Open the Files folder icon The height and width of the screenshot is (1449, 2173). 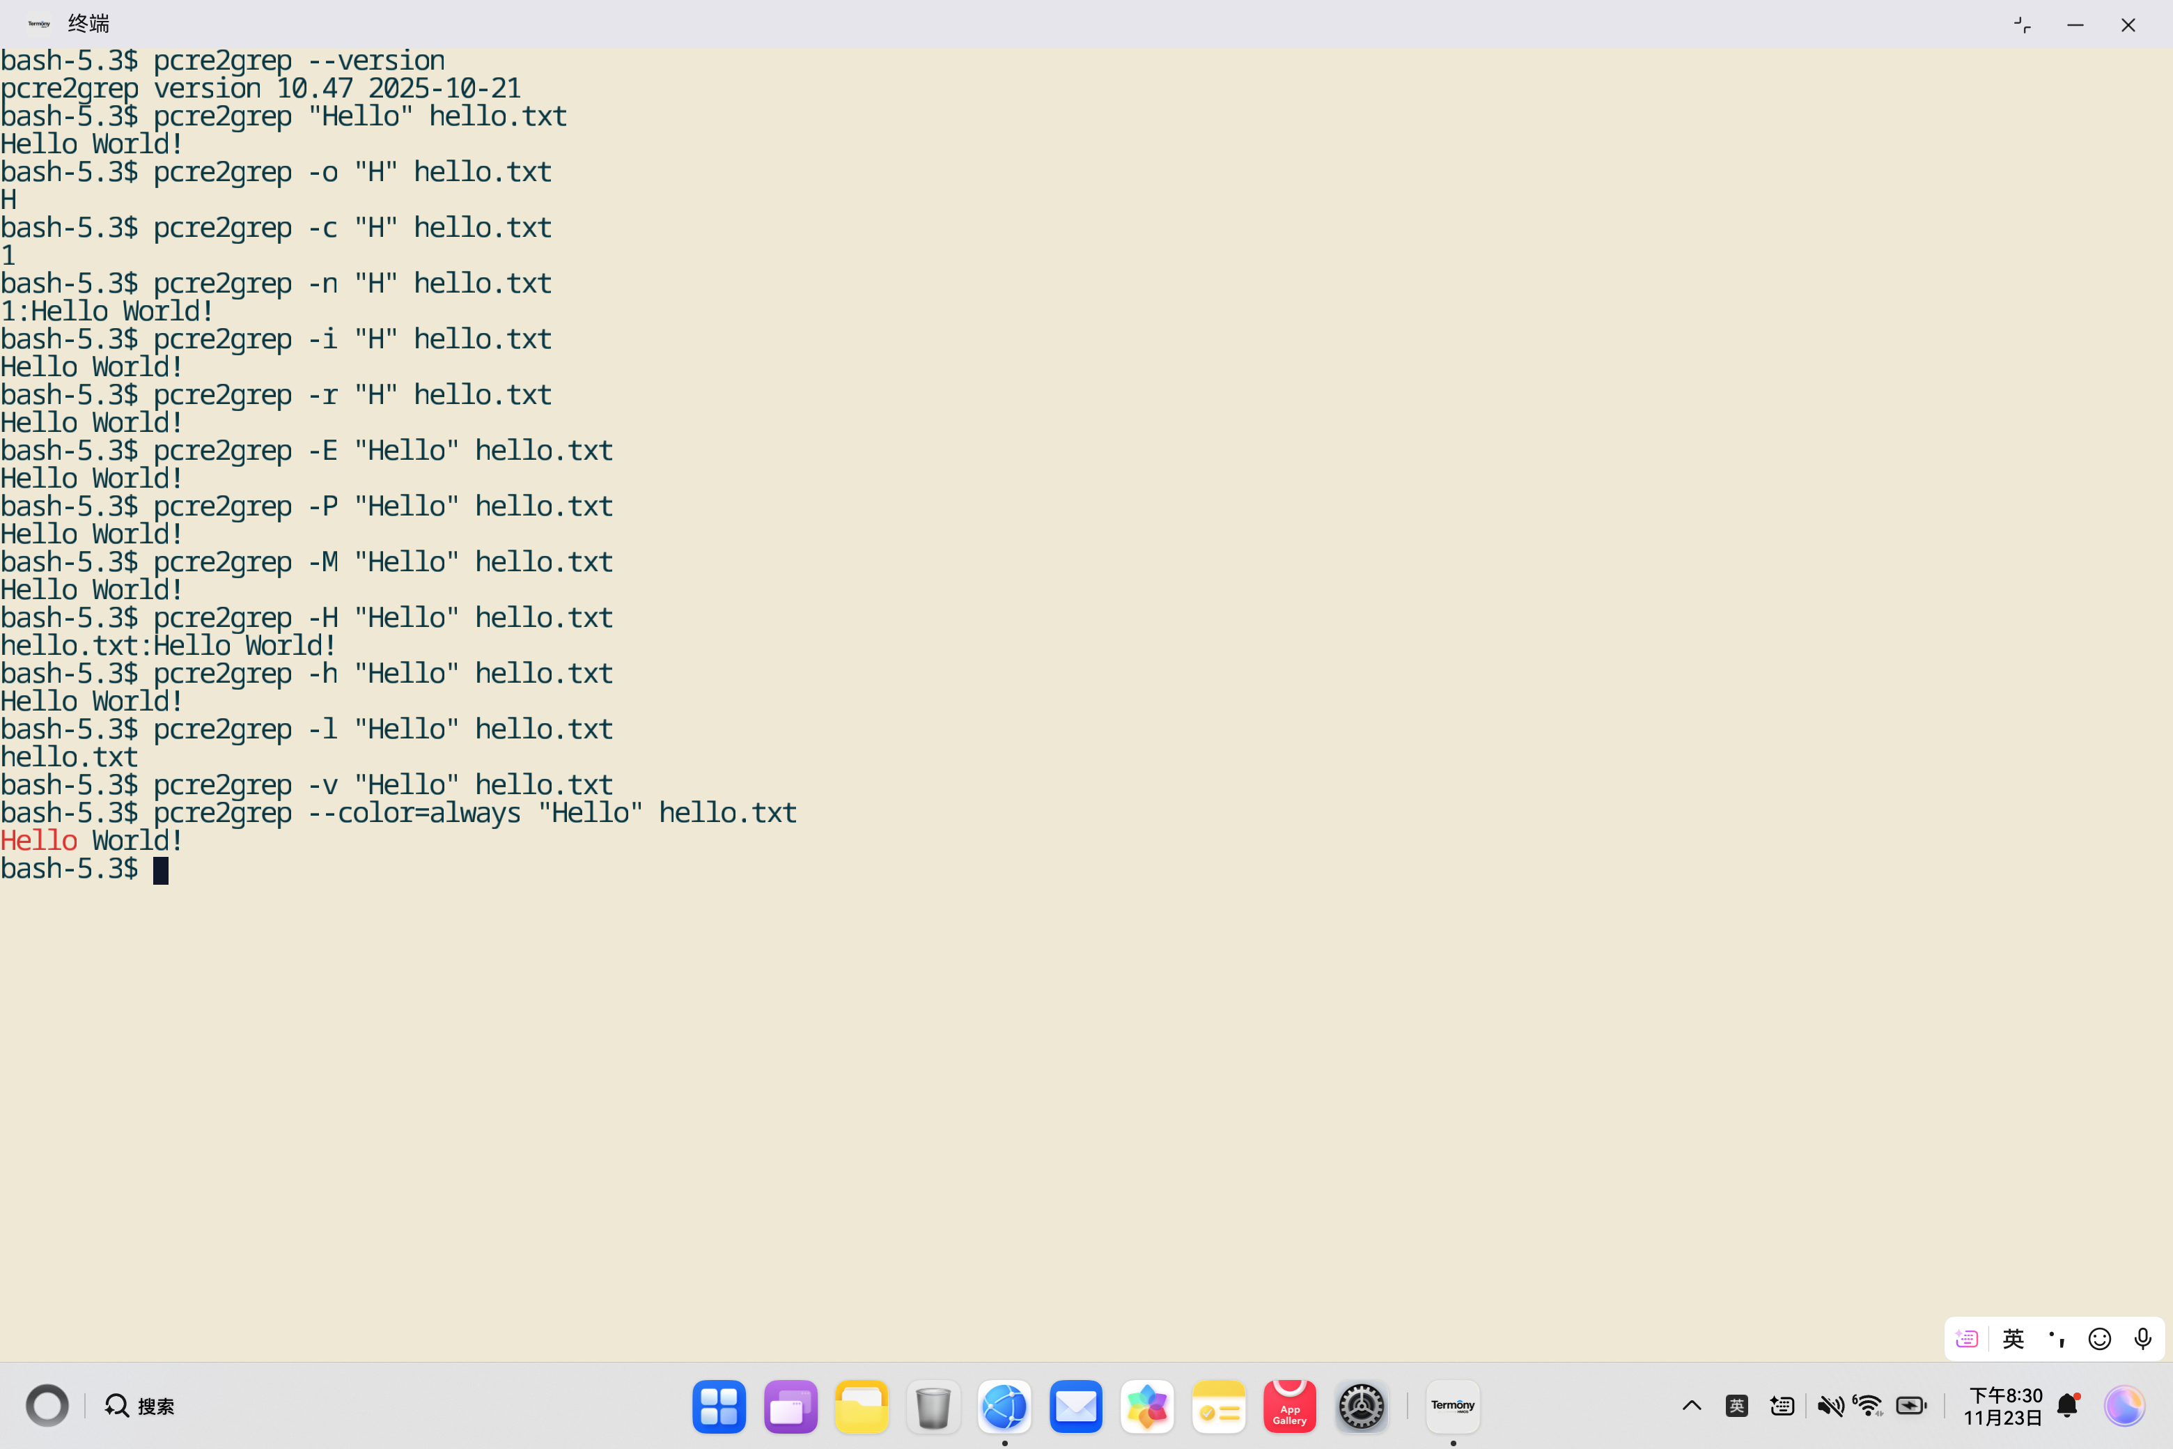[x=861, y=1406]
